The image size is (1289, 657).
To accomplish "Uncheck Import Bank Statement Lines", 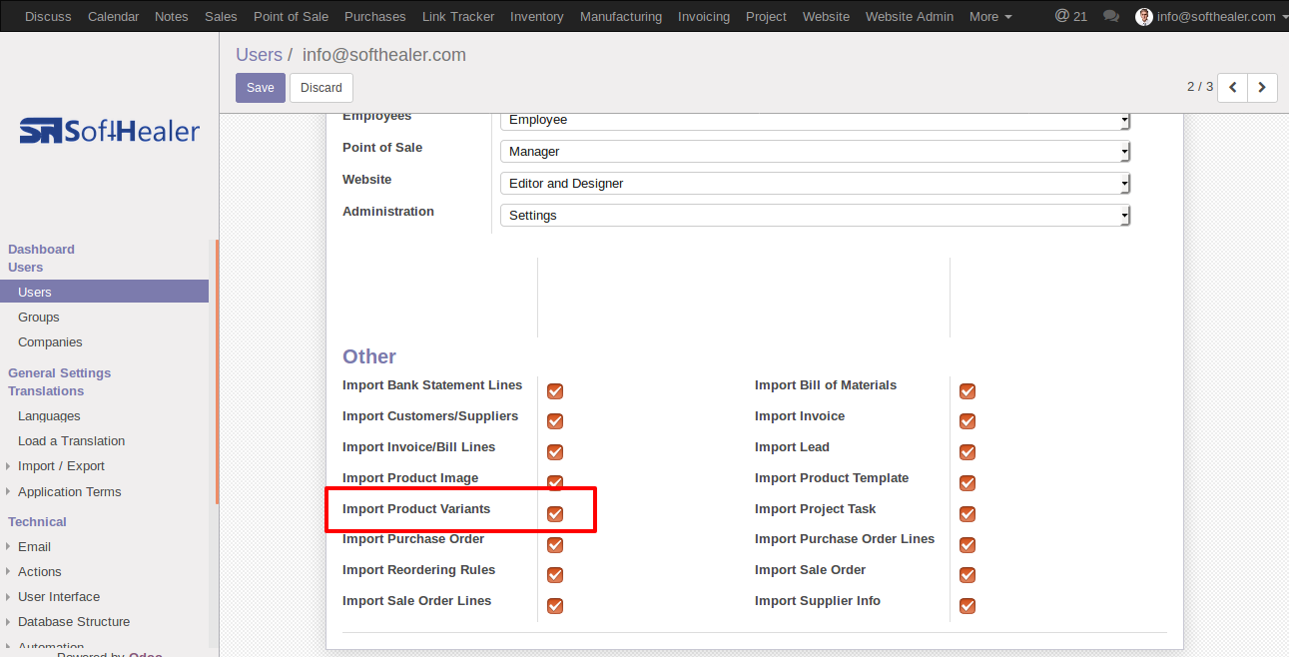I will pos(555,391).
